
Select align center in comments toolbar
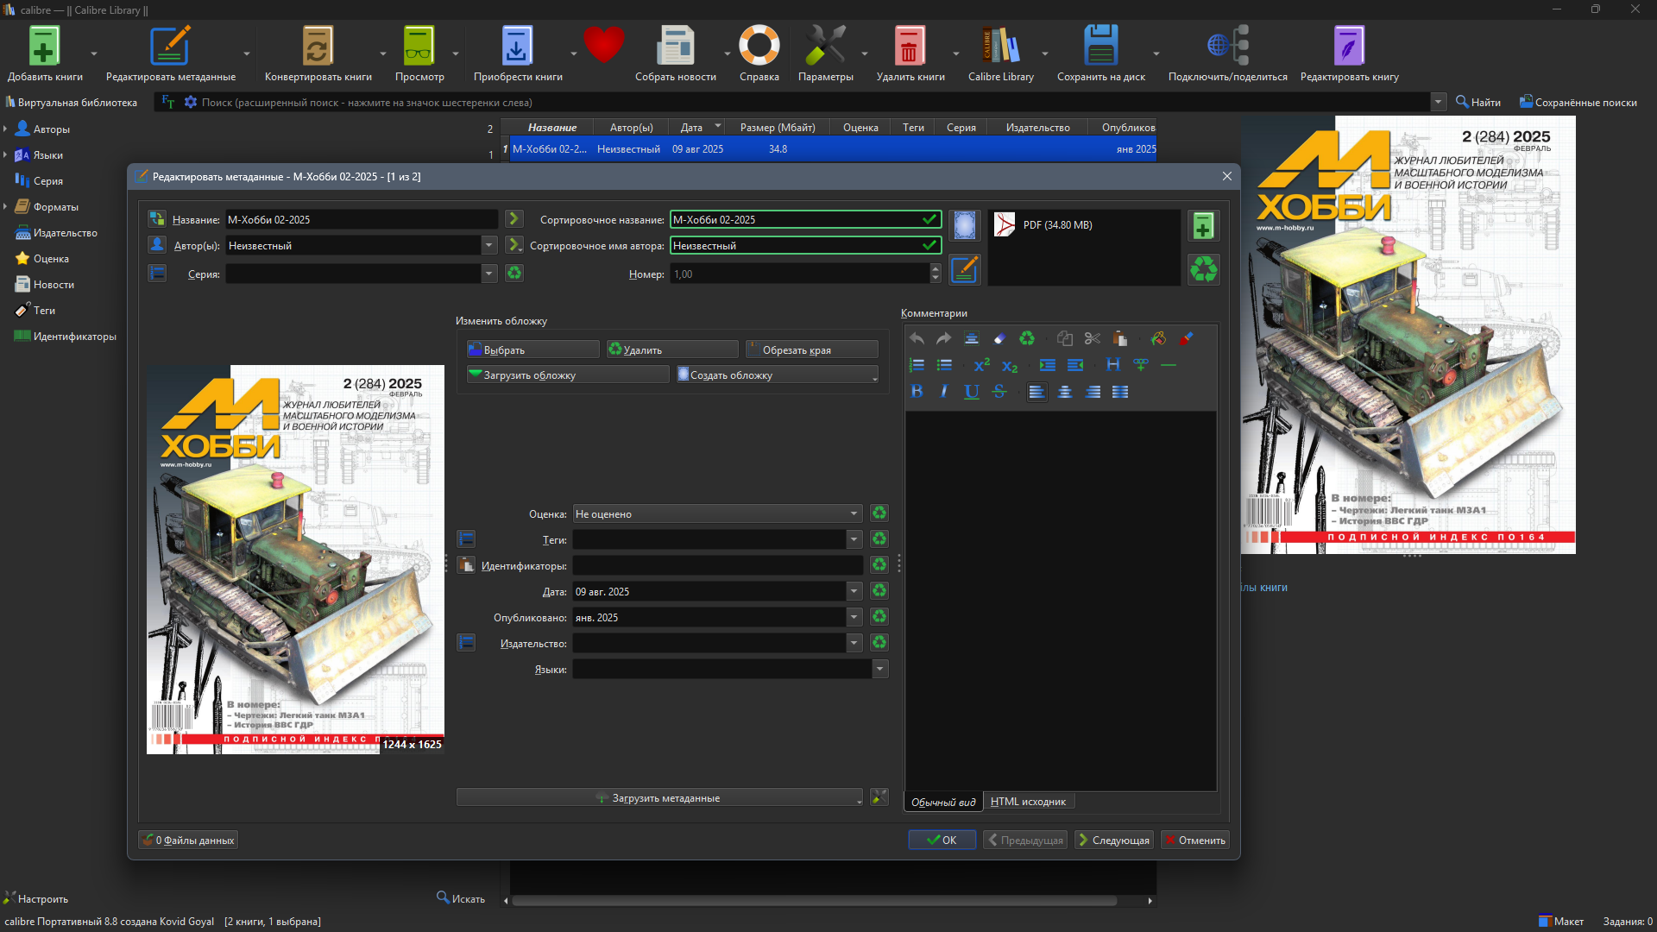click(1065, 392)
